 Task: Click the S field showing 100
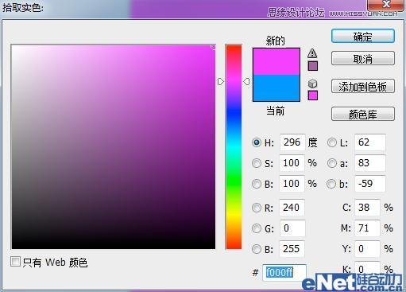[292, 163]
